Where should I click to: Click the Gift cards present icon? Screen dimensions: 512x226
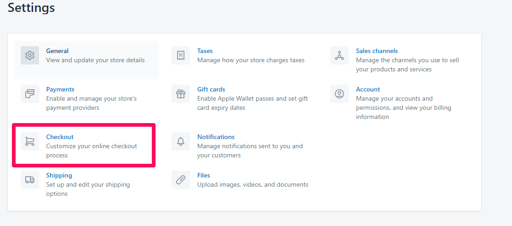pos(181,94)
